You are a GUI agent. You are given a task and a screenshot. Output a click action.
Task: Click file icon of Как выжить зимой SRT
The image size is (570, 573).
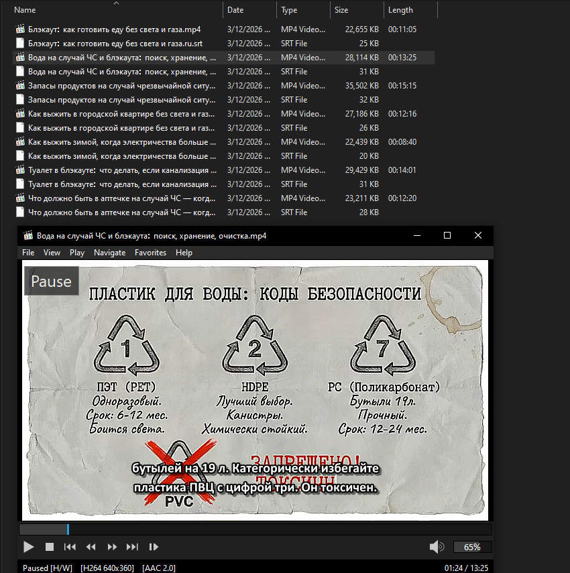point(20,156)
